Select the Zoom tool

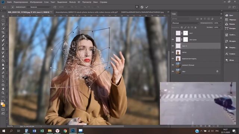pos(3,93)
